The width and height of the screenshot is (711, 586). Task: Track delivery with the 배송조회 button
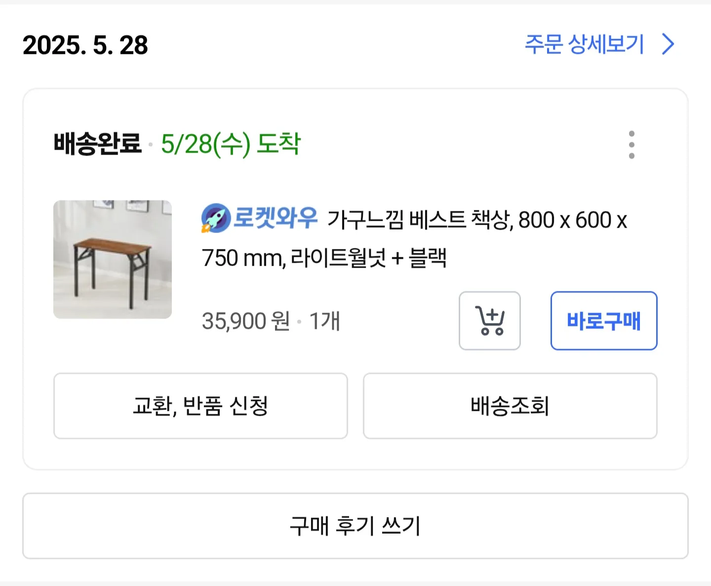(x=510, y=406)
